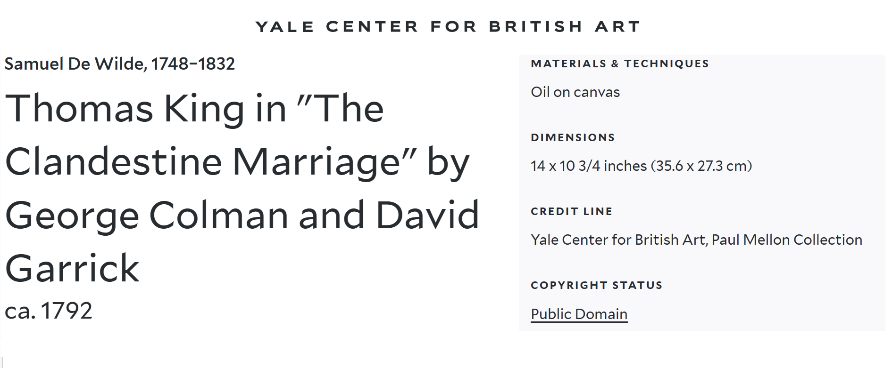Click "Yale Center for British Art" in credit line
This screenshot has height=368, width=892.
617,240
